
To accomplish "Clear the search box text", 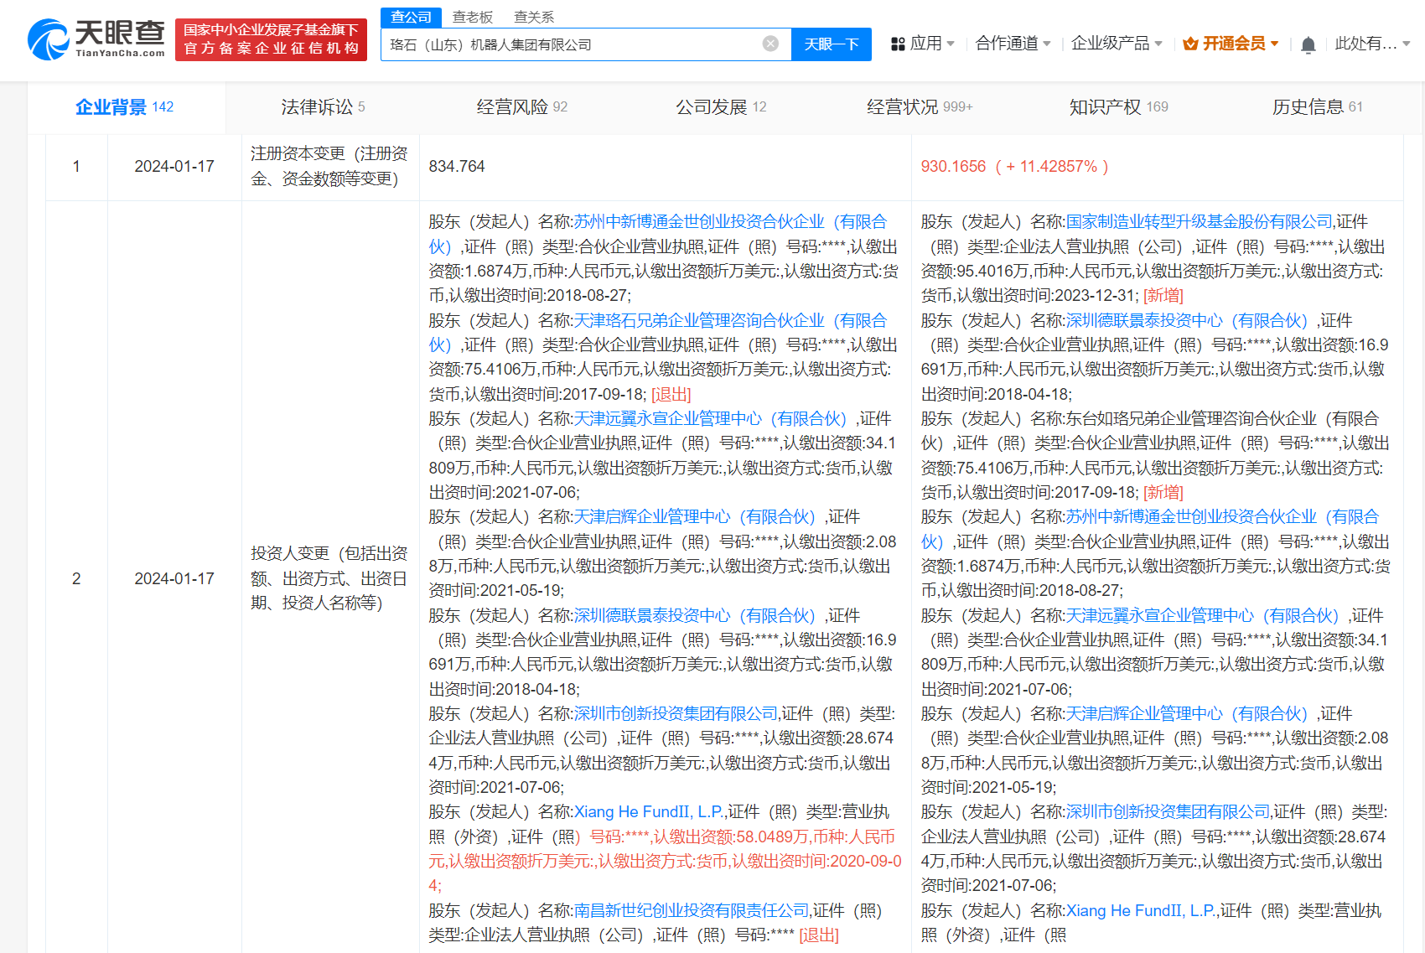I will pos(770,44).
